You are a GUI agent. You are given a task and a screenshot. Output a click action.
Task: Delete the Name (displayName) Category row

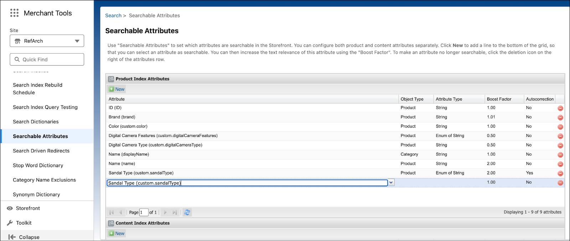point(560,155)
